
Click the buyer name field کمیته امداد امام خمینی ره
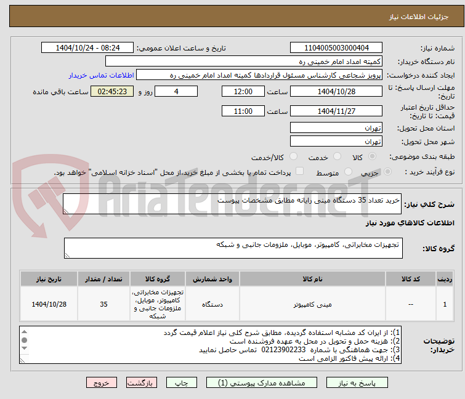(x=244, y=62)
